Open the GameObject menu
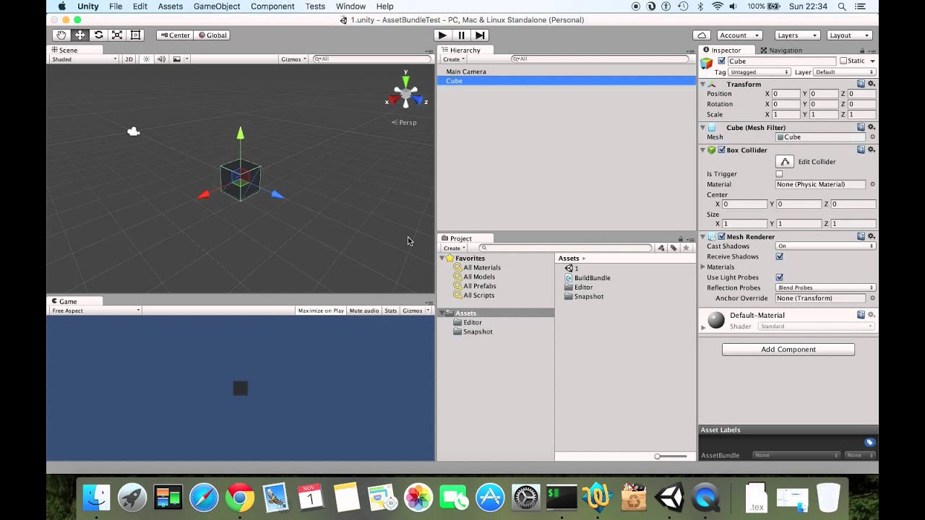The height and width of the screenshot is (520, 925). [x=215, y=6]
